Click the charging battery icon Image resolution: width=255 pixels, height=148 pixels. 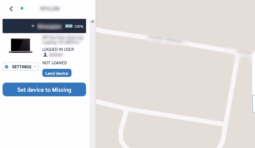coord(69,26)
